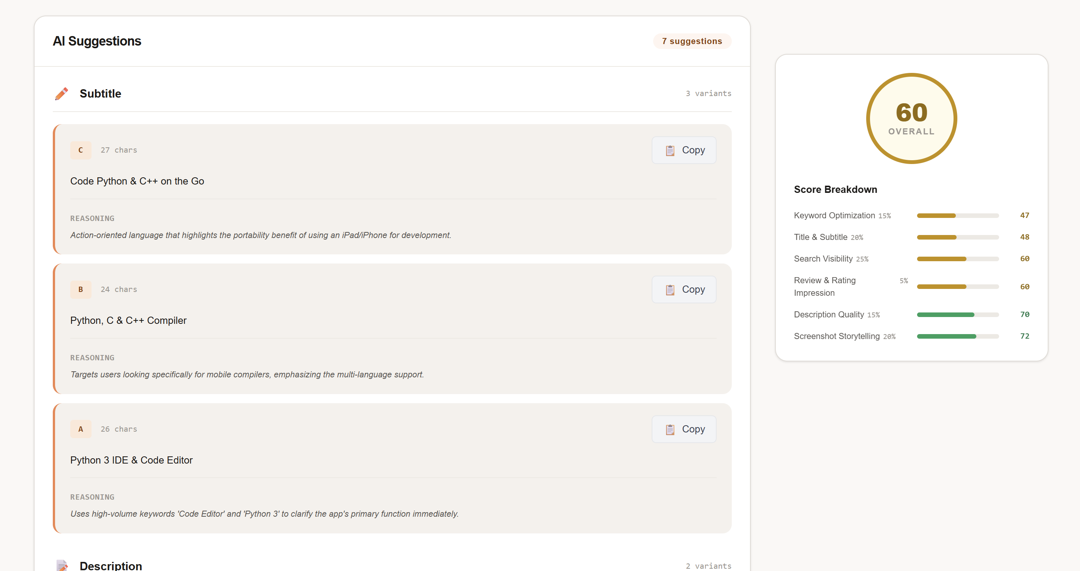Click the Screenshot Storytelling progress bar
The height and width of the screenshot is (571, 1080).
tap(958, 336)
